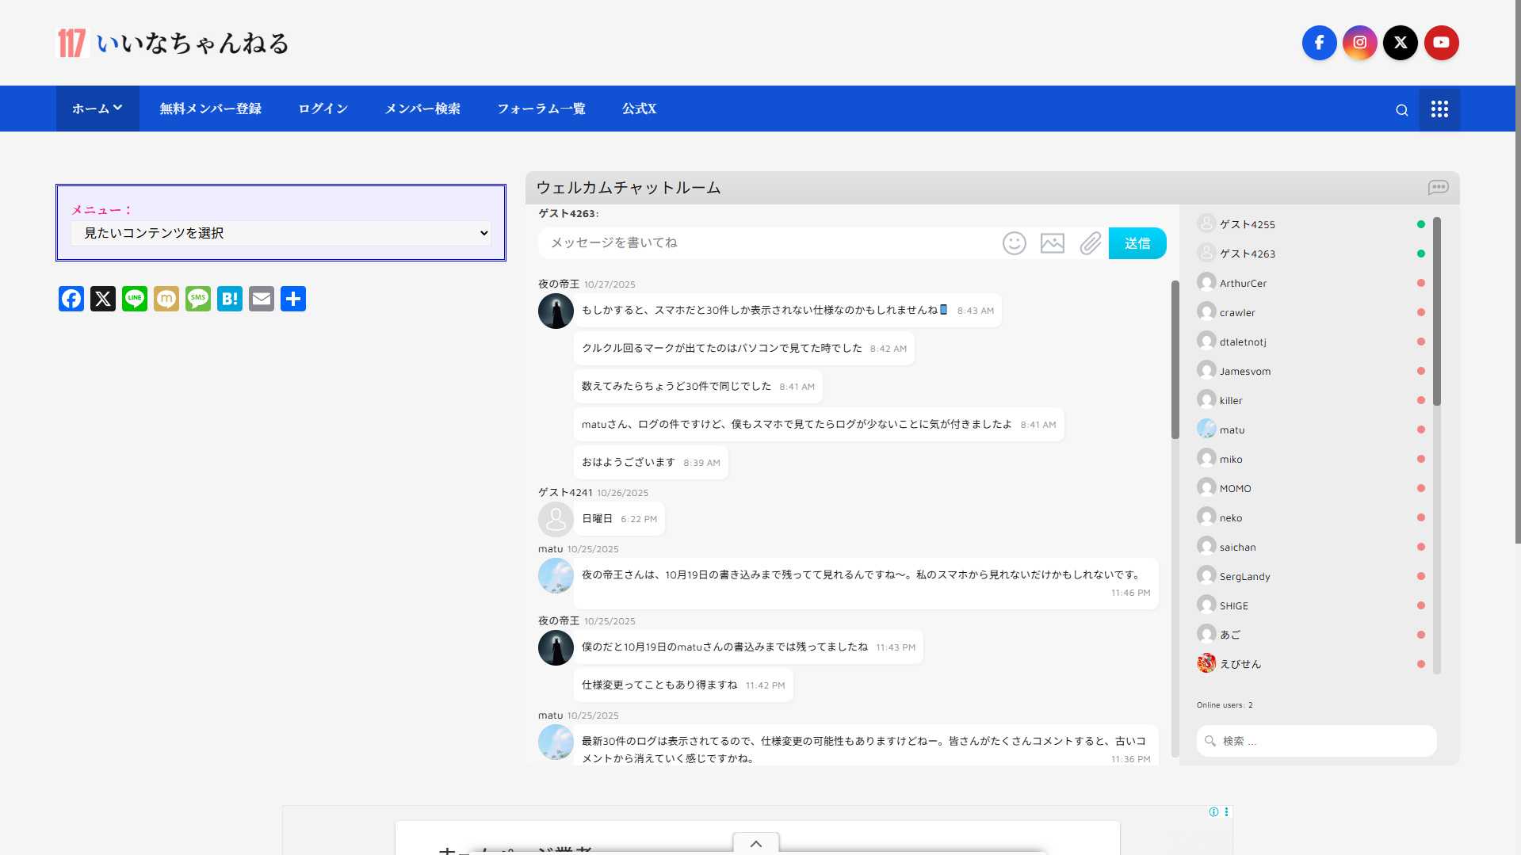This screenshot has width=1521, height=855.
Task: Click the image upload icon in chat
Action: (x=1052, y=243)
